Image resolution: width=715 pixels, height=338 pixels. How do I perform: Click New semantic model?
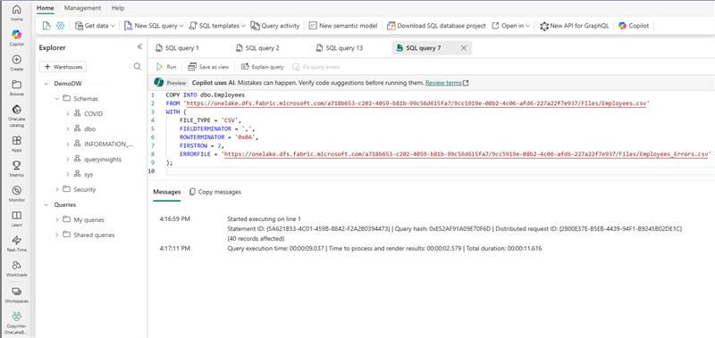[x=343, y=26]
